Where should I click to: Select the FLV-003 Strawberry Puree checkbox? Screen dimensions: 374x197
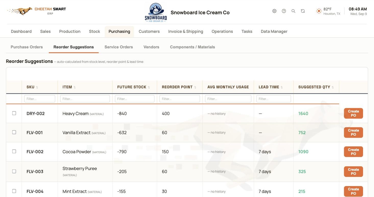pyautogui.click(x=14, y=171)
